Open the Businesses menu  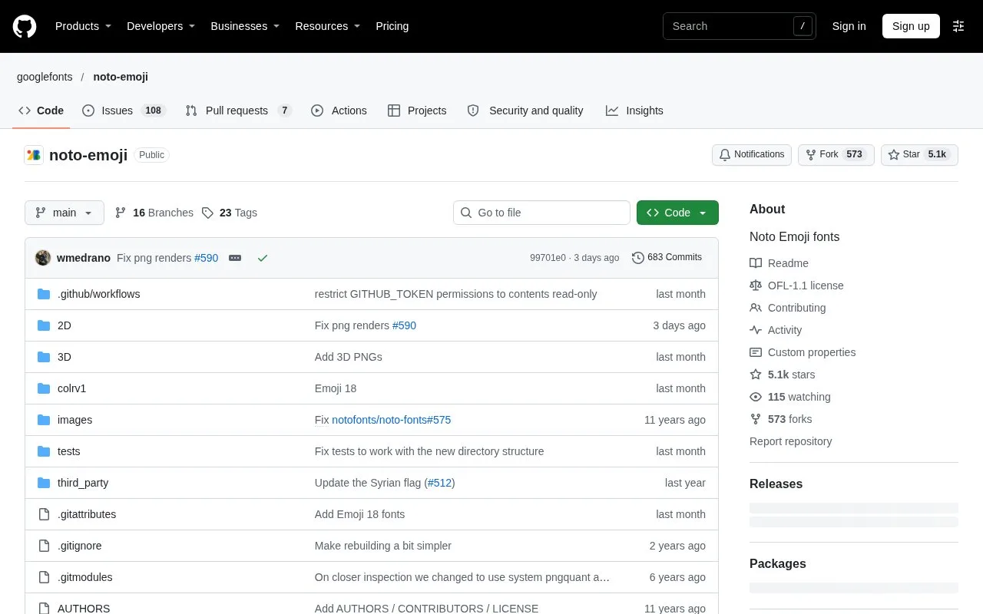click(245, 26)
